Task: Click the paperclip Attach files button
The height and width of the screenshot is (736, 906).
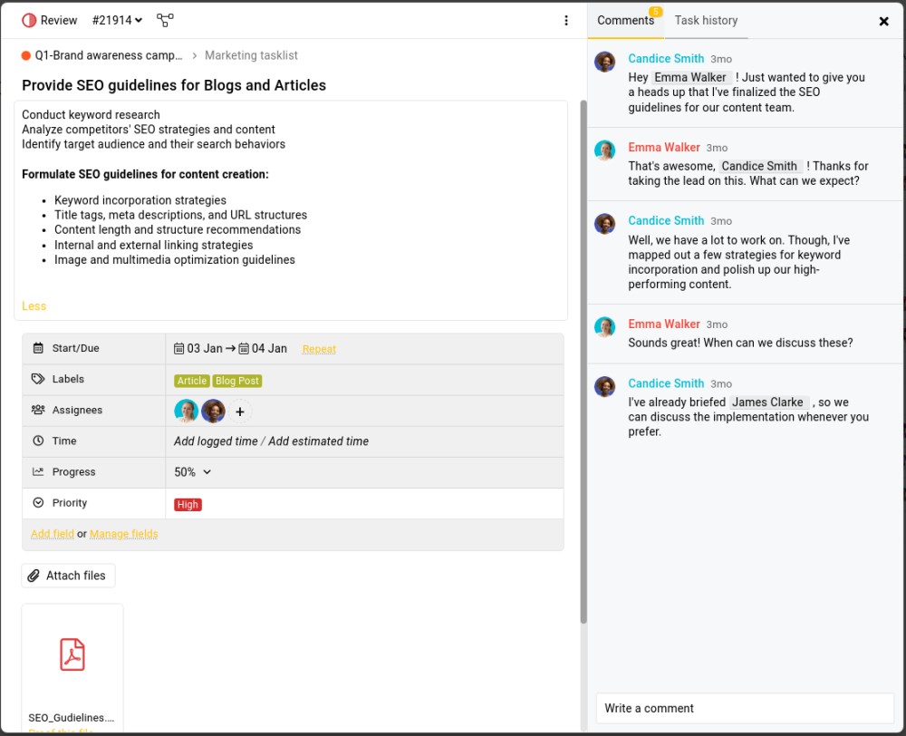Action: (68, 576)
